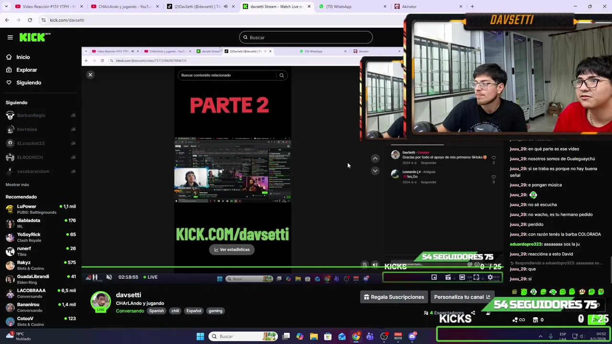Open a new browser tab

coord(472,7)
